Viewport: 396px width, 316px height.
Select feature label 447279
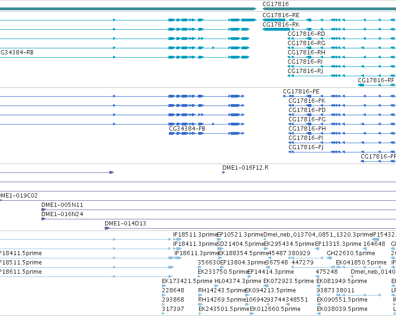(x=302, y=263)
